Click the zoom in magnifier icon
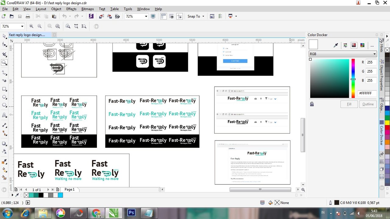Viewport: 390px width, 219px height. tap(31, 26)
